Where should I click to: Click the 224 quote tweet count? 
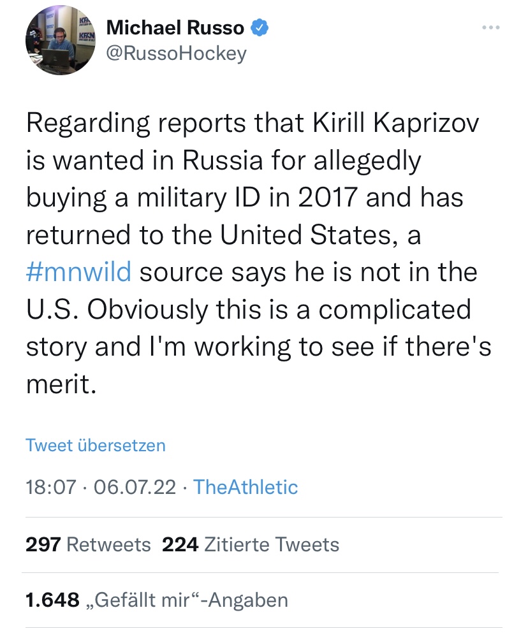click(x=180, y=545)
